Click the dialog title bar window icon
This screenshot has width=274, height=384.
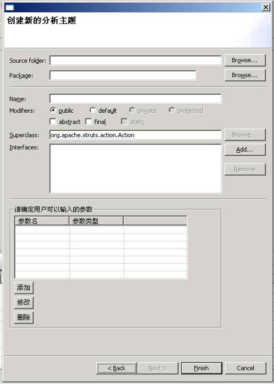click(x=10, y=7)
